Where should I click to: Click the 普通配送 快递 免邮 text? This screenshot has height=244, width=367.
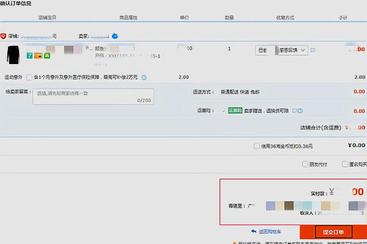pos(240,92)
